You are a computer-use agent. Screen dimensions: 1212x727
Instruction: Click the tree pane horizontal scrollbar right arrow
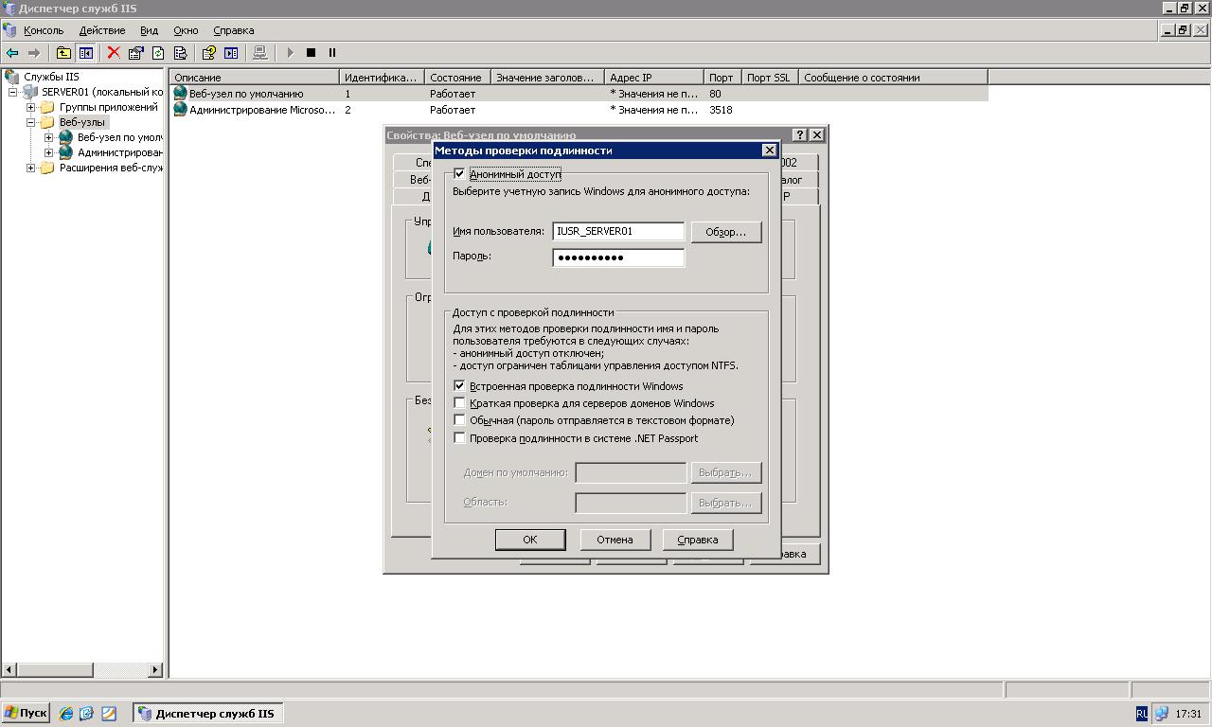[156, 670]
